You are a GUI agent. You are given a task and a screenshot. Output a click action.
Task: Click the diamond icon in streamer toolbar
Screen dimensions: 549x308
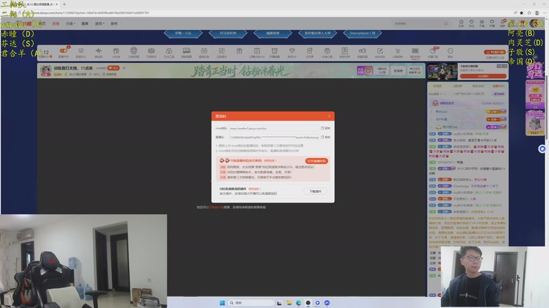(292, 51)
